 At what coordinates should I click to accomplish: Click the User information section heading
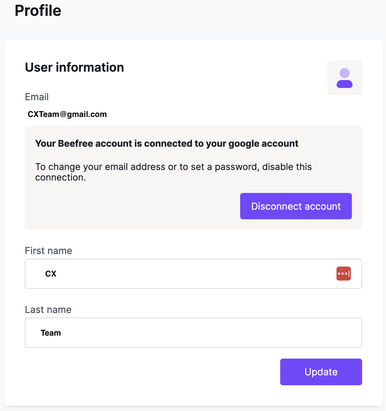74,67
